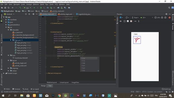Open the Pixel device dropdown
The height and width of the screenshot is (98, 174).
(x=135, y=17)
